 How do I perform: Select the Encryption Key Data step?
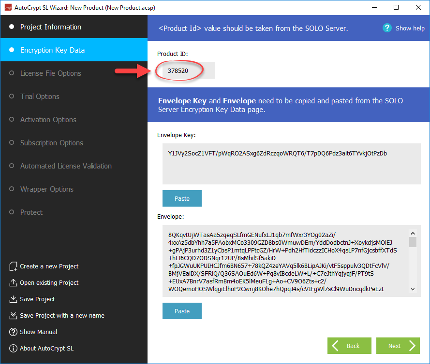coord(74,50)
